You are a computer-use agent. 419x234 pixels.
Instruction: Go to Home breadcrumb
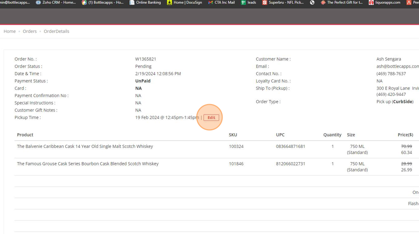(x=10, y=31)
